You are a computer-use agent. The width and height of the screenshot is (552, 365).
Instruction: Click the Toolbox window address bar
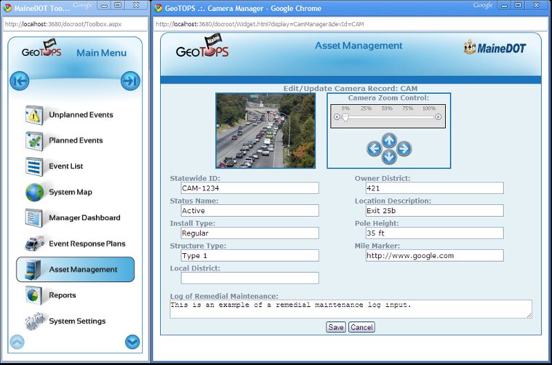click(75, 24)
